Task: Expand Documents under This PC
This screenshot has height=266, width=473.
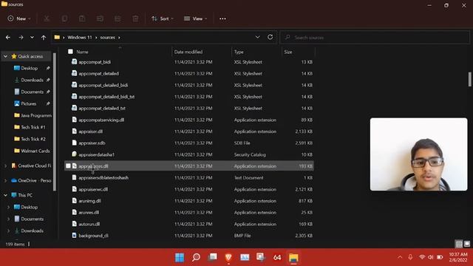Action: [x=8, y=219]
